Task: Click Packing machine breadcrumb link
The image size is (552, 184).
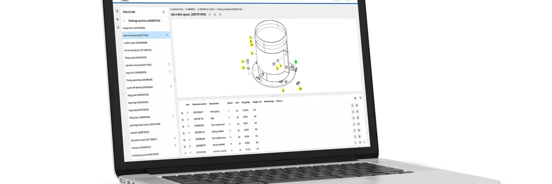Action: [229, 9]
